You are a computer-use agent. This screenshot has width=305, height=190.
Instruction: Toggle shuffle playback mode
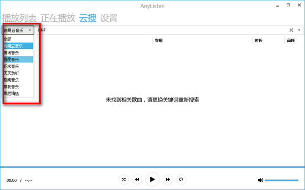coord(124,179)
